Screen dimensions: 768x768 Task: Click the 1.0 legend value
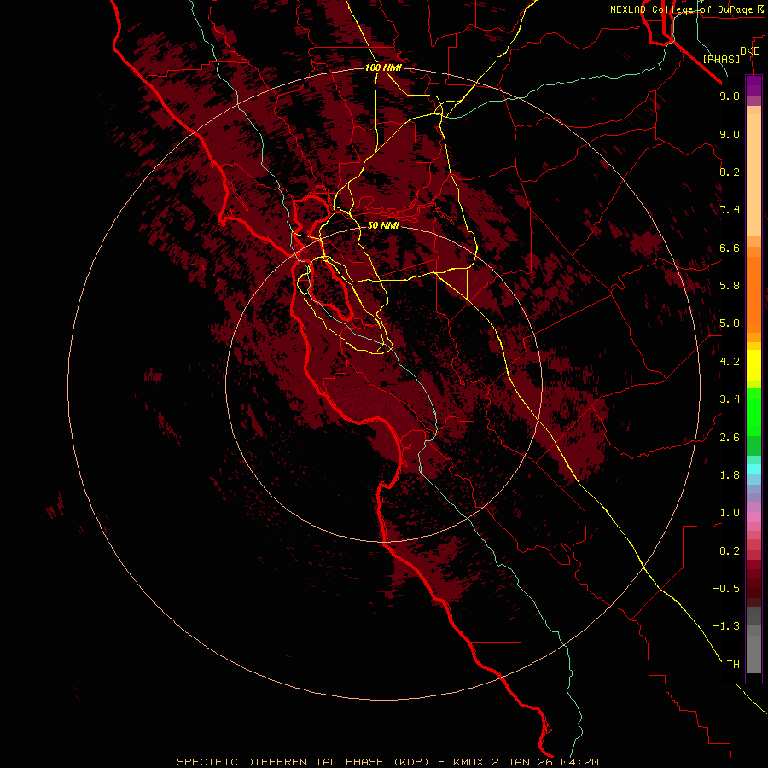click(730, 513)
